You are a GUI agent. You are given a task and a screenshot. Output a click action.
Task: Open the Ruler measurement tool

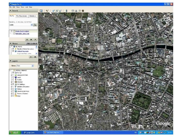pos(66,11)
